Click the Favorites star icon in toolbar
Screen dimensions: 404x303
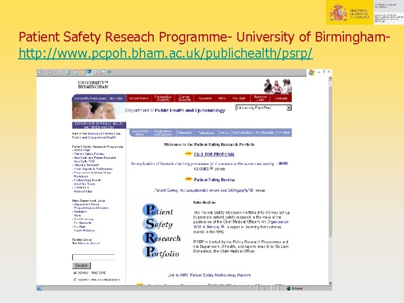click(82, 72)
